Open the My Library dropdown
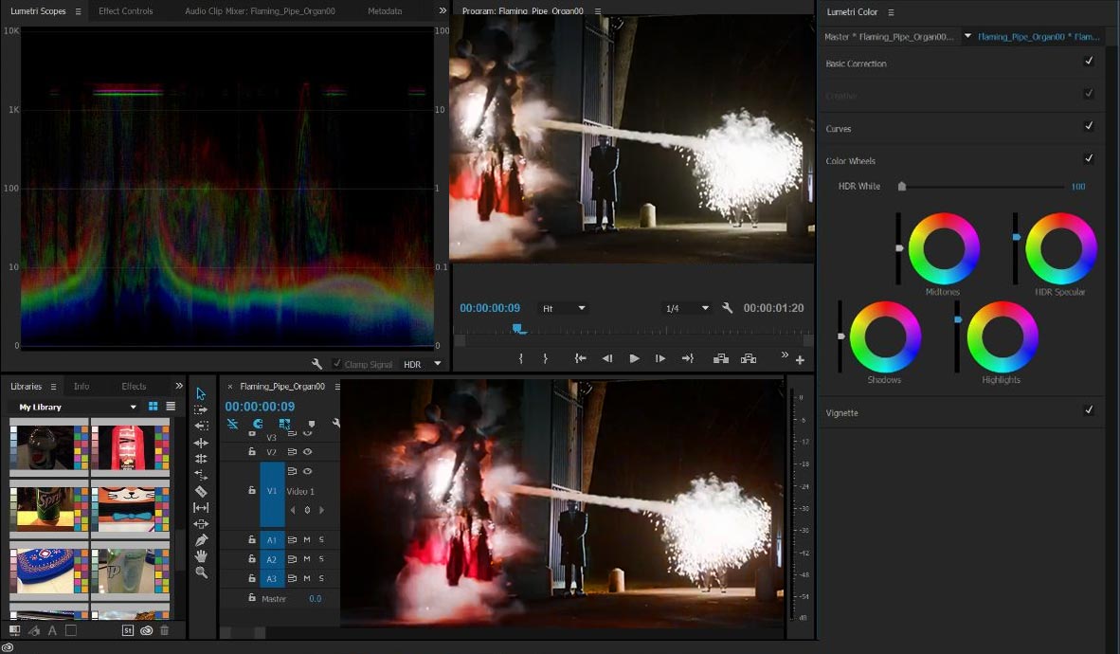1120x654 pixels. tap(133, 407)
